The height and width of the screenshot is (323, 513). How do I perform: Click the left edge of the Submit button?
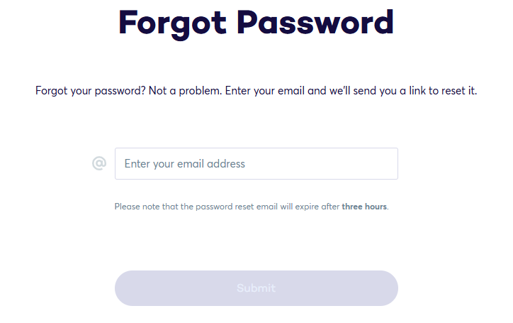[x=128, y=288]
